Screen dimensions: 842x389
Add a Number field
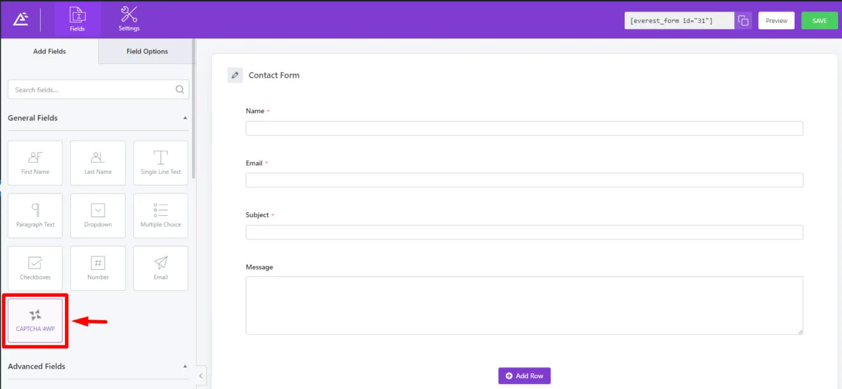(98, 269)
